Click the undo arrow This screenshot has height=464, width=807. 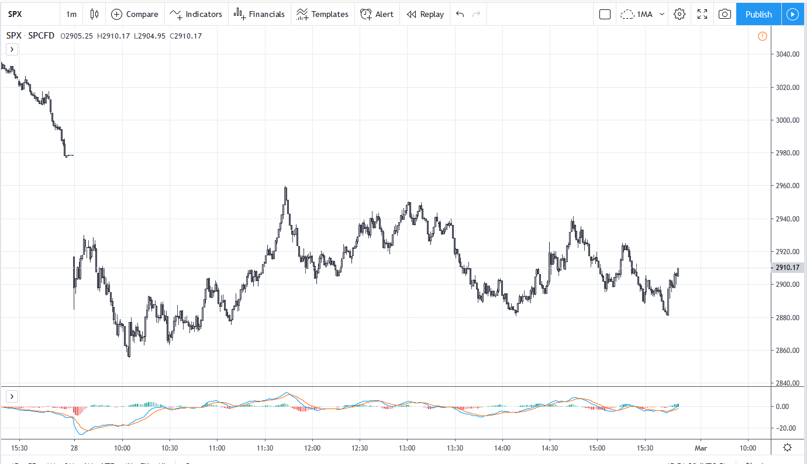460,14
